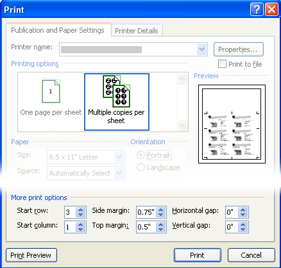Increase the Top margin value
Viewport: 281px width, 268px height.
161,224
